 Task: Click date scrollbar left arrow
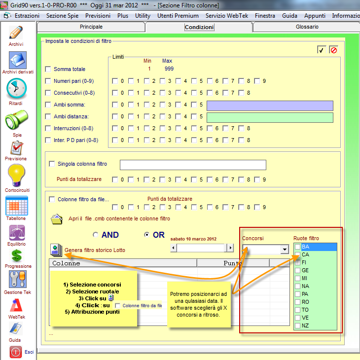(173, 248)
